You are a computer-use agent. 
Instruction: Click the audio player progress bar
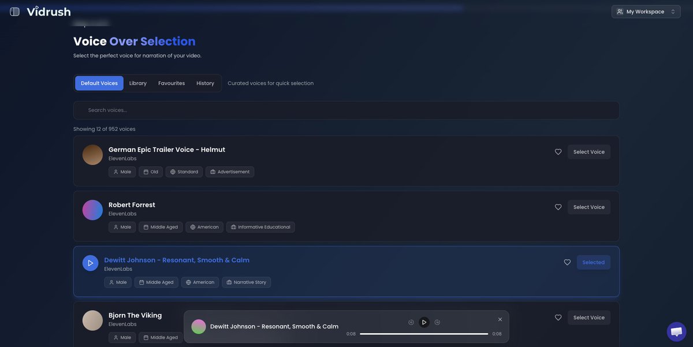[424, 334]
